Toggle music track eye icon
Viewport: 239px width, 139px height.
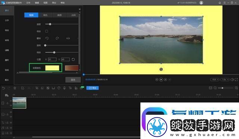[x=11, y=128]
